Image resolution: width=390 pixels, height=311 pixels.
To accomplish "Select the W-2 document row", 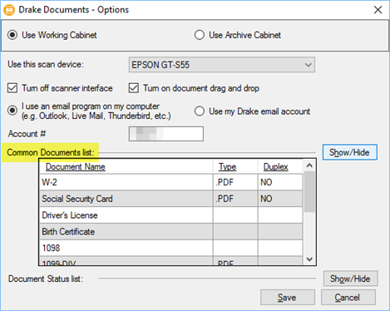I will (170, 182).
